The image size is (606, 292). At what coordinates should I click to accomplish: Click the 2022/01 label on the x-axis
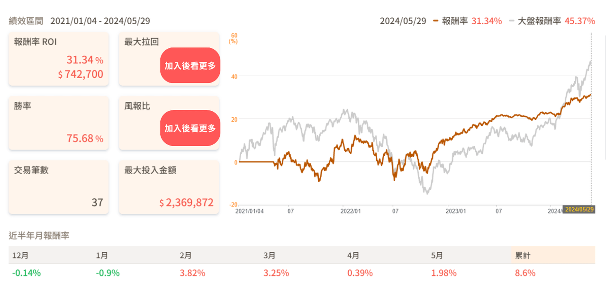click(x=351, y=211)
